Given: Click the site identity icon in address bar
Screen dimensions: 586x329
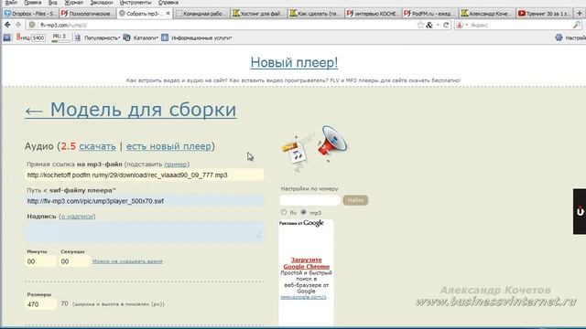Looking at the screenshot, I should coord(32,25).
